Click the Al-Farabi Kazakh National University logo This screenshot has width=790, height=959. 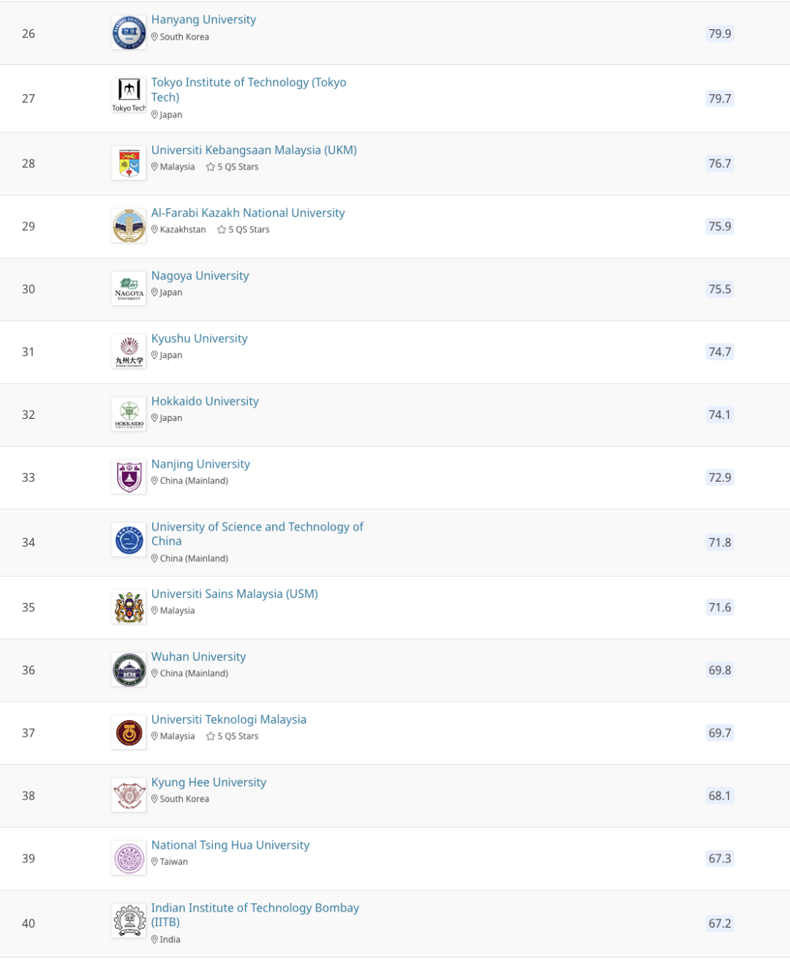(x=129, y=226)
